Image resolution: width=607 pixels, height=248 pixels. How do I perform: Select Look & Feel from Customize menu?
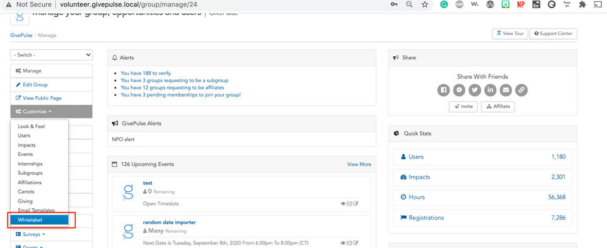(x=32, y=126)
